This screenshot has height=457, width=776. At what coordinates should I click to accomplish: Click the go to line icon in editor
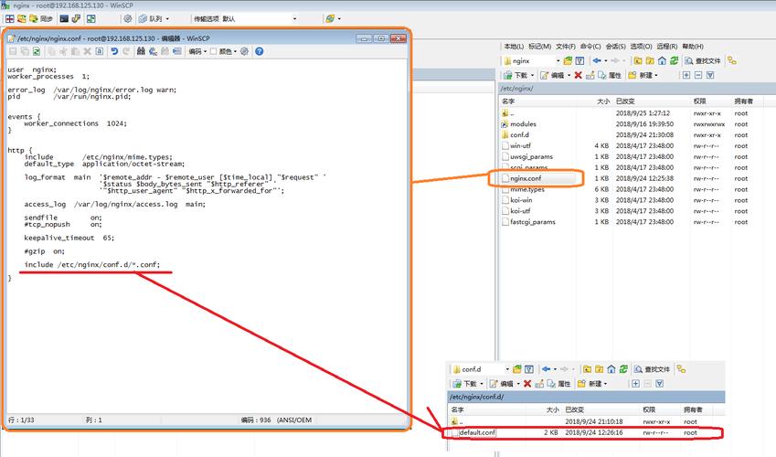pyautogui.click(x=177, y=51)
